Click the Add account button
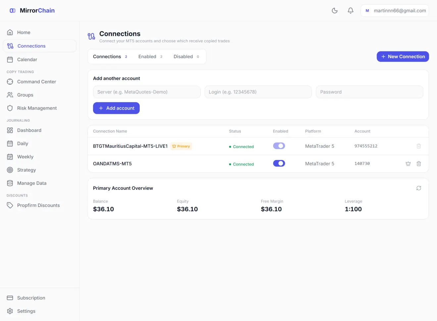Image resolution: width=437 pixels, height=321 pixels. 116,108
